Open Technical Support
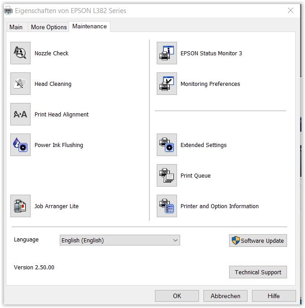This screenshot has width=305, height=308. tap(258, 272)
